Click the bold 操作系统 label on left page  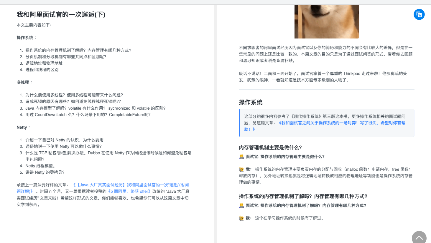tap(25, 38)
